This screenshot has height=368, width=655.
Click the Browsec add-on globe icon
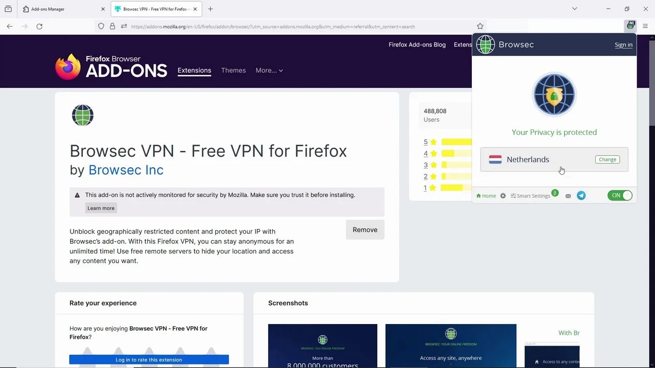tap(82, 115)
